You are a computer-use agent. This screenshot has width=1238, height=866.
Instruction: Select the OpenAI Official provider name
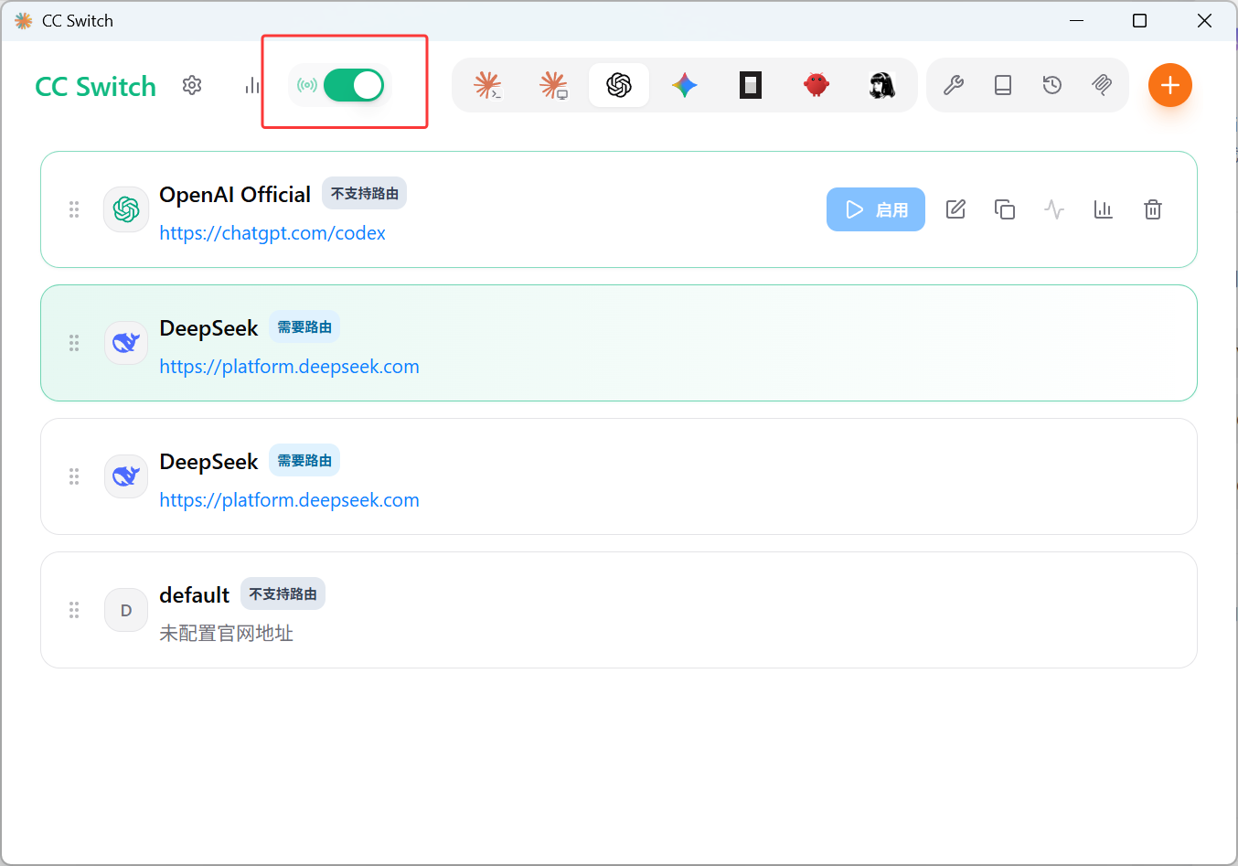(235, 194)
